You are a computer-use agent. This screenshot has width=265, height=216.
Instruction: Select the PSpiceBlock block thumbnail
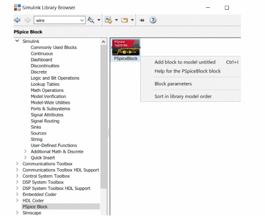[x=126, y=48]
